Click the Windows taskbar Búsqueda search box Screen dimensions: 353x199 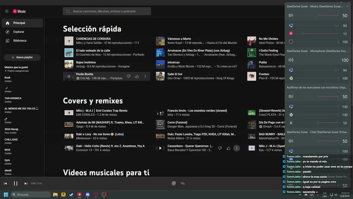point(31,195)
